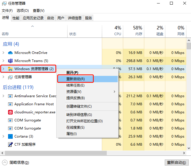This screenshot has height=167, width=191.
Task: Click the horizontal scrollbar left arrow
Action: point(2,153)
